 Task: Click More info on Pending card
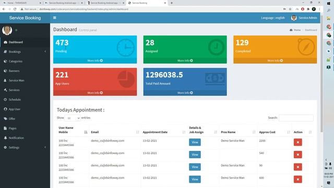click(x=95, y=61)
